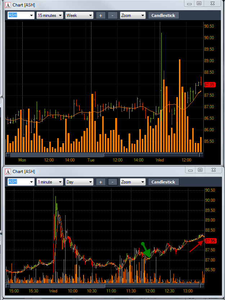Open the Zoom dropdown in top chart
This screenshot has width=225, height=300.
(x=133, y=15)
